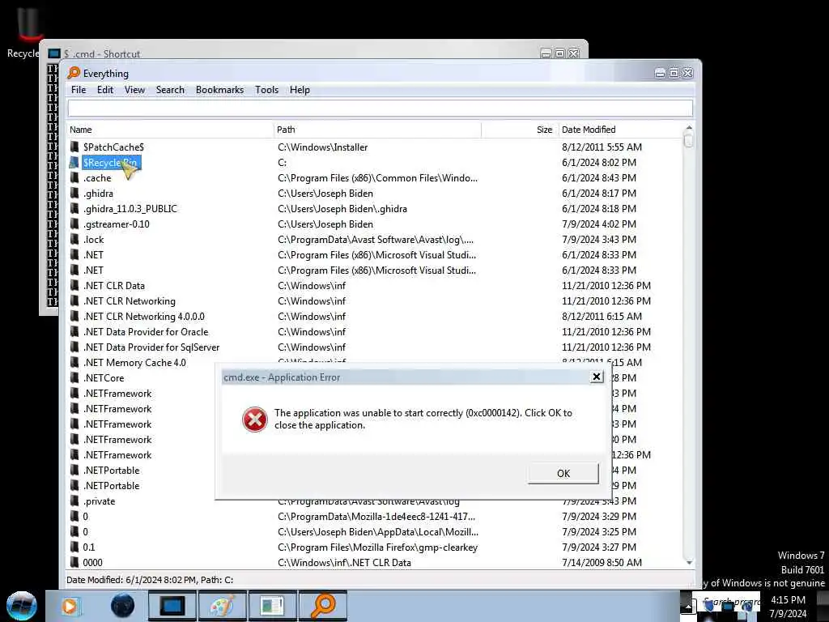Click the .lock folder icon

pos(74,239)
